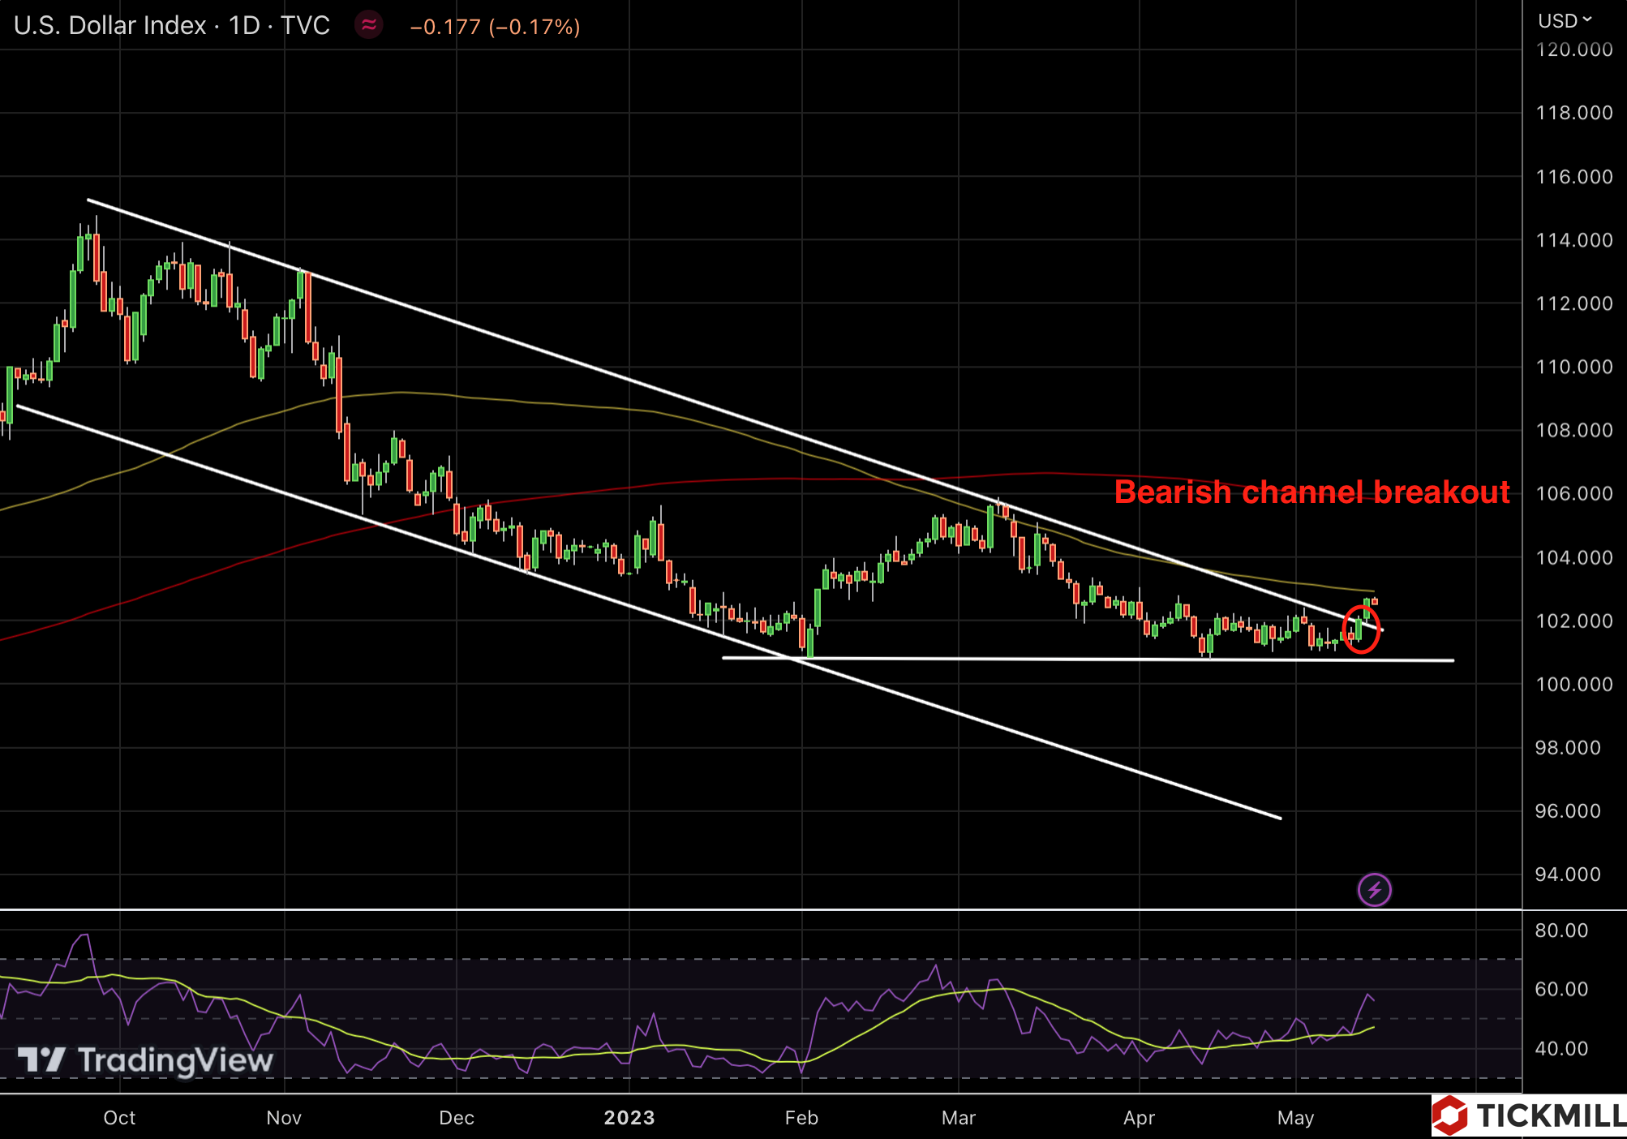Click the 102.000 price scale label
Screen dimensions: 1627x1139
click(1573, 621)
